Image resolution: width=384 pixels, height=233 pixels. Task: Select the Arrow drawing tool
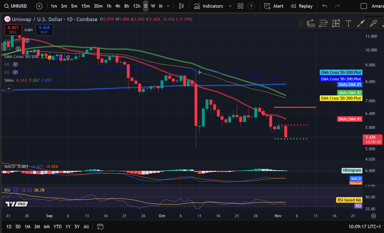coord(373,23)
